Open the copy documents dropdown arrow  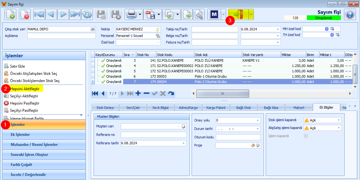[x=178, y=14]
